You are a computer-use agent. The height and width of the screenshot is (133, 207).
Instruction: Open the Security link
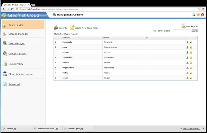pyautogui.click(x=63, y=28)
